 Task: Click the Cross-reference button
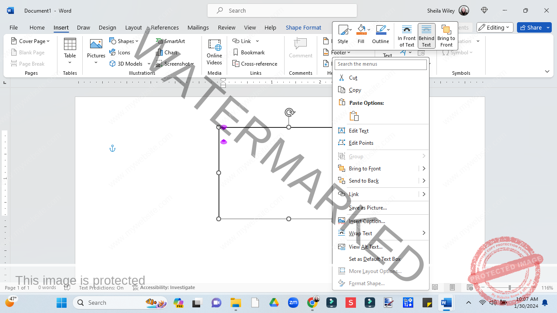(x=255, y=64)
